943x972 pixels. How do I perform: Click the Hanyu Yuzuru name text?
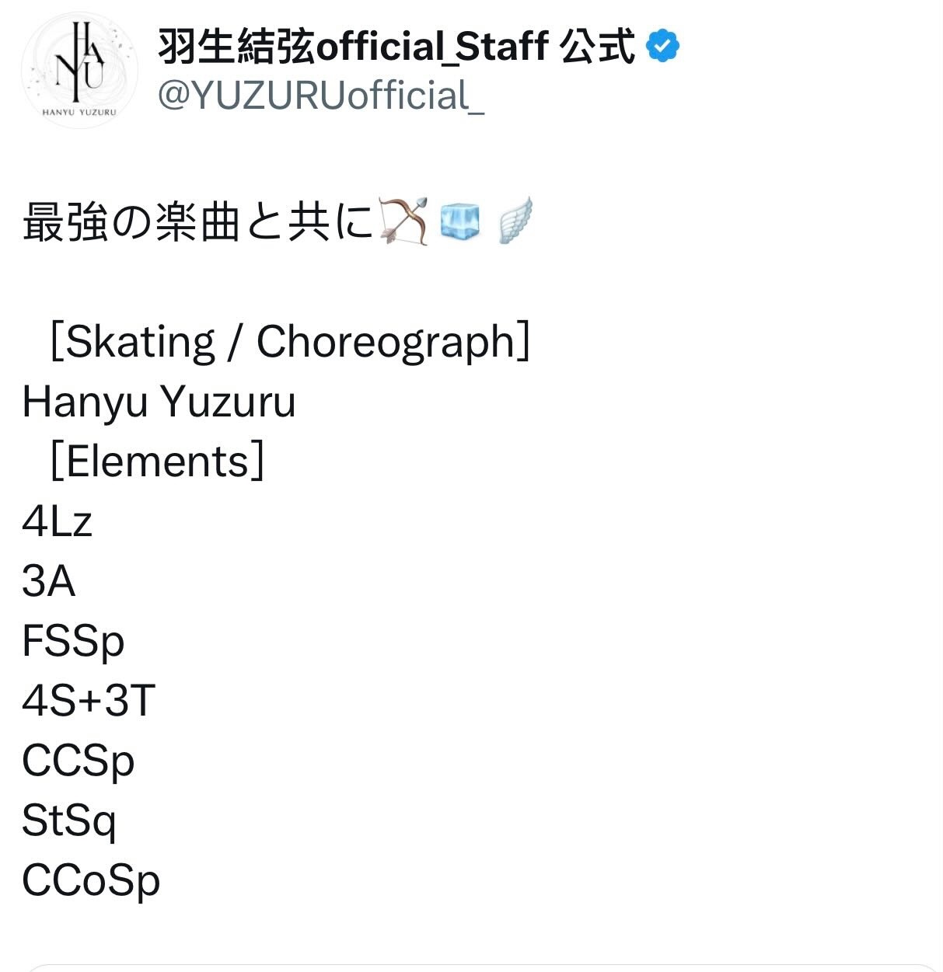coord(159,402)
